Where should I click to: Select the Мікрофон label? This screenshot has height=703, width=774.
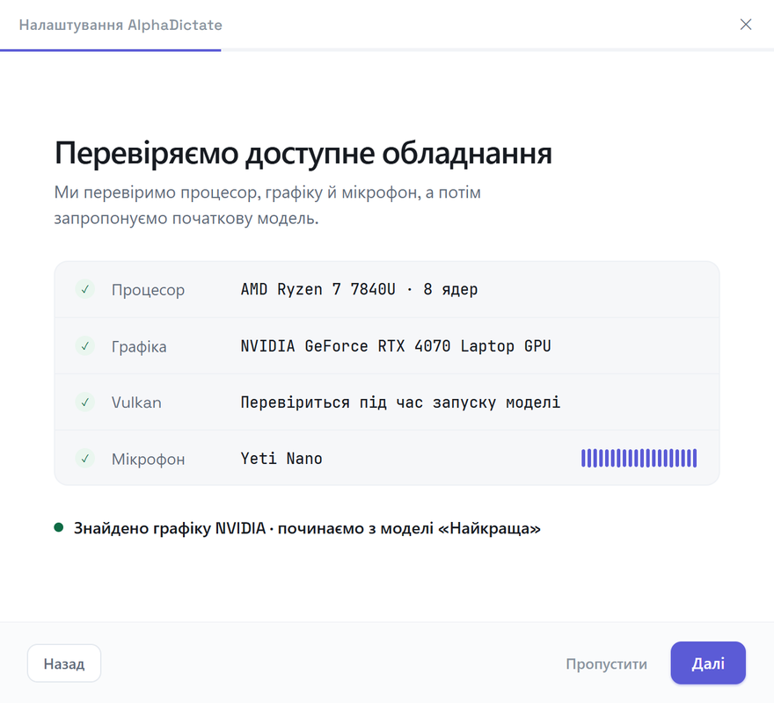click(x=148, y=459)
